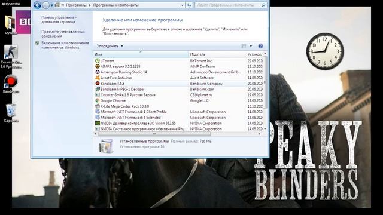This screenshot has height=215, width=383.
Task: Select "µTorrent" program name
Action: tap(107, 61)
